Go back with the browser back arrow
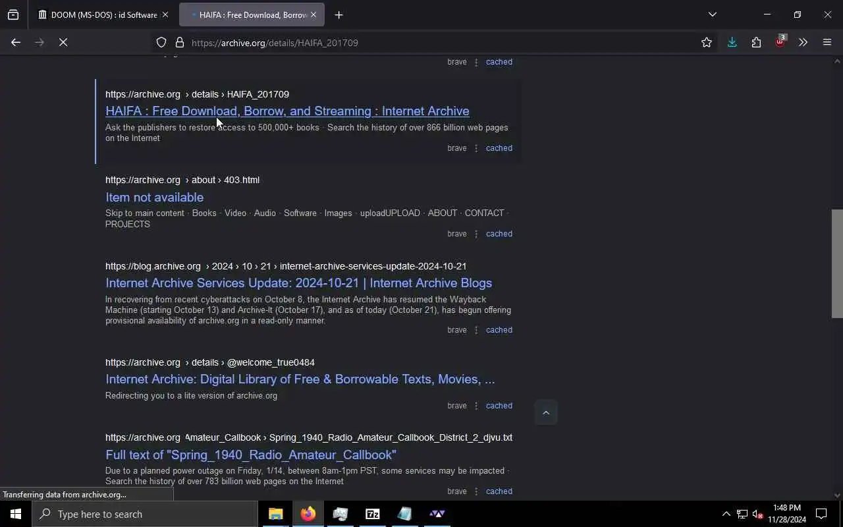Viewport: 843px width, 527px height. (x=16, y=42)
